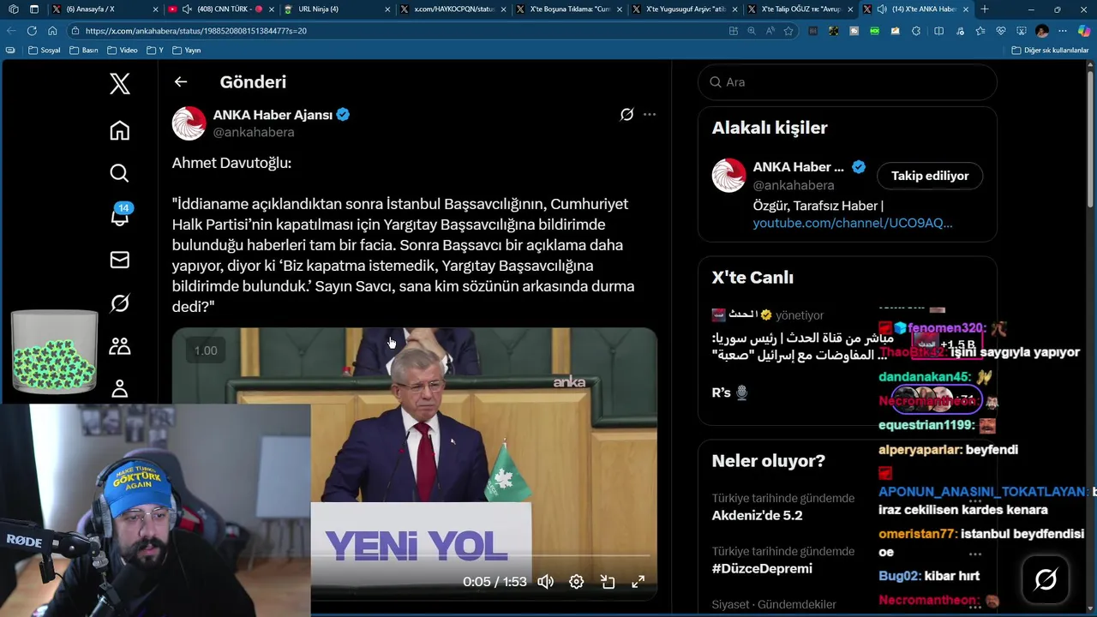Screen dimensions: 1097x617
Task: Open @ankahabera handle under the post author
Action: point(254,132)
